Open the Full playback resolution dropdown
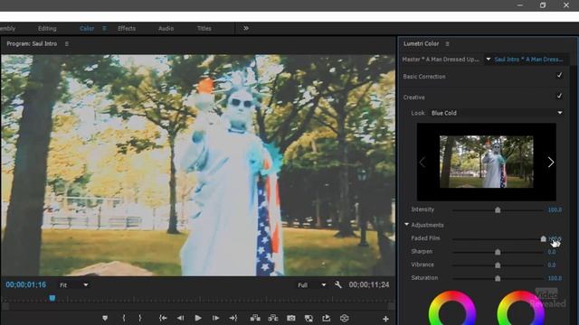 (x=311, y=285)
